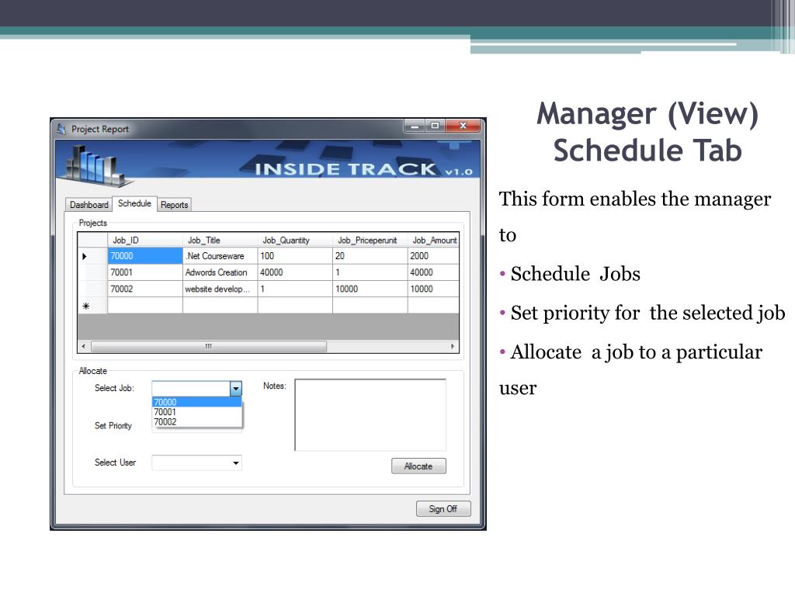The image size is (795, 596).
Task: Select the Schedule tab
Action: [134, 203]
